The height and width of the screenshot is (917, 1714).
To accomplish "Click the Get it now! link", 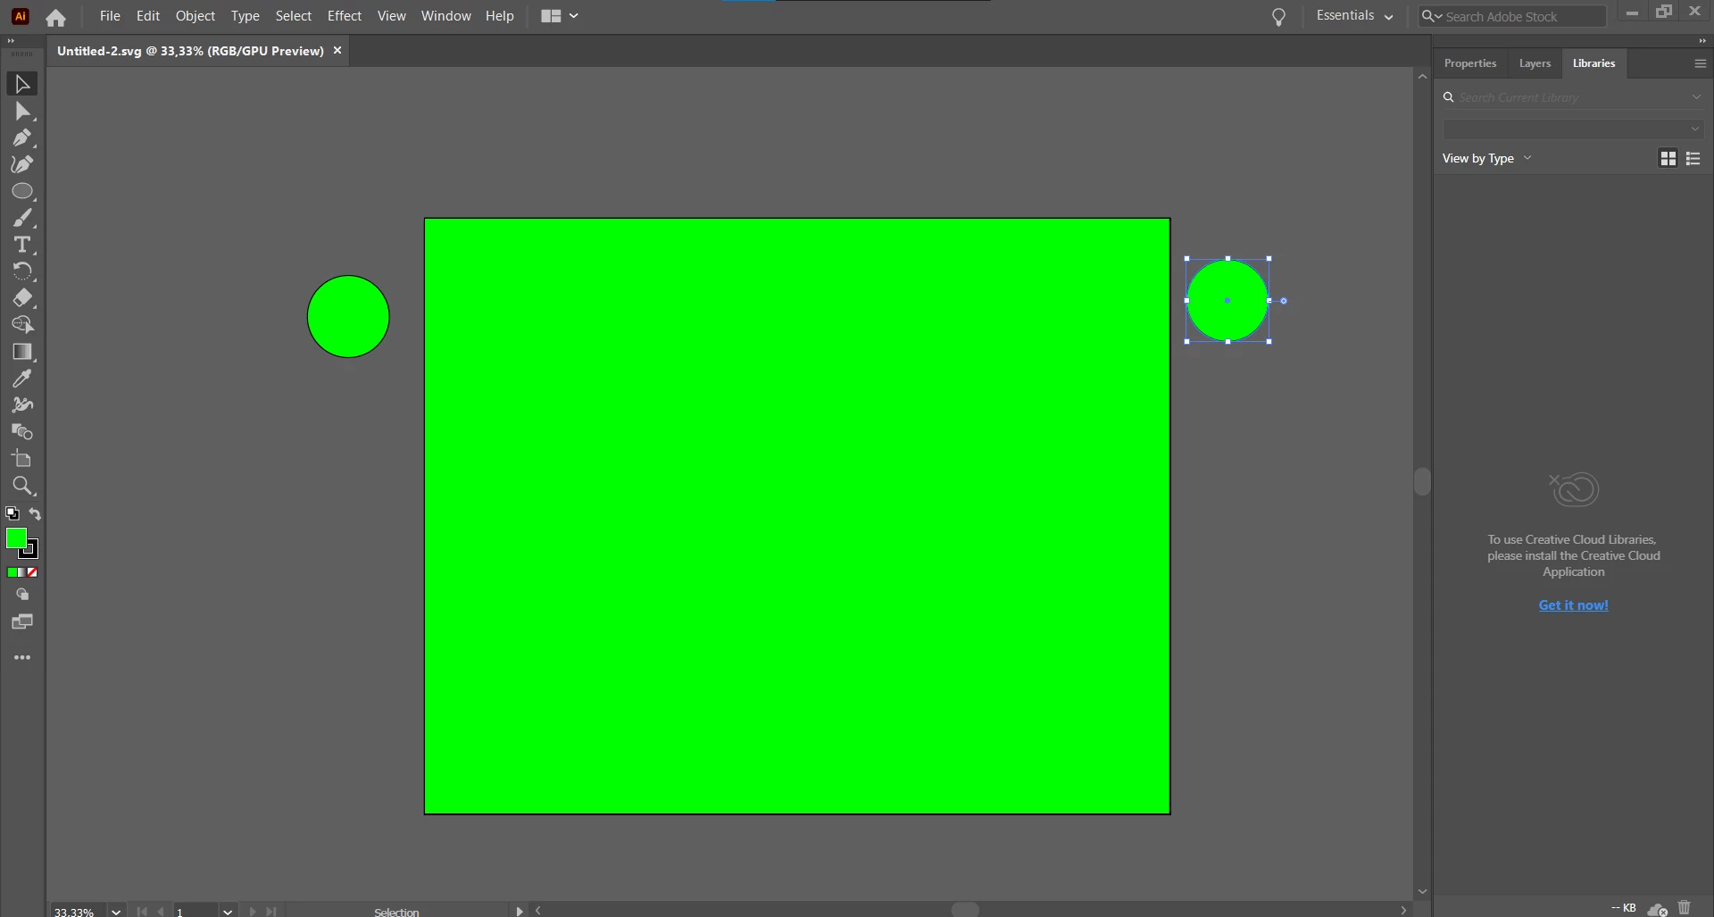I will [1573, 604].
